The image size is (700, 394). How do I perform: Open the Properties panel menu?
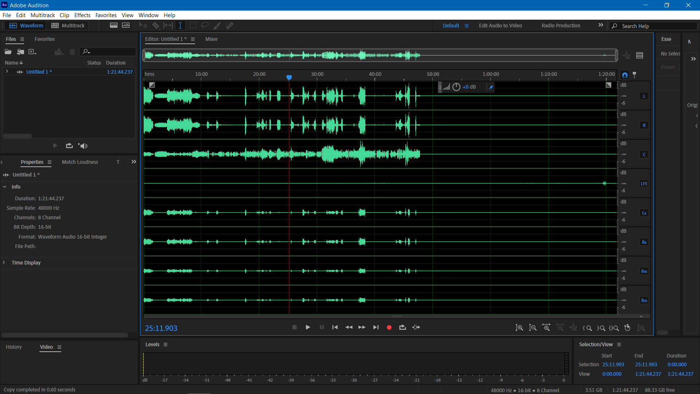click(x=49, y=162)
